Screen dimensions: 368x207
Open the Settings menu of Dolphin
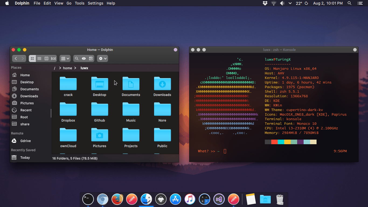(95, 3)
